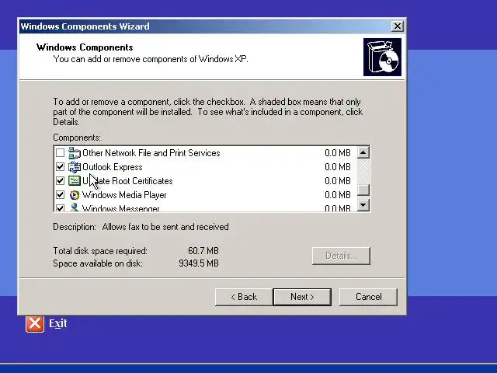Uncheck the Outlook Express checkbox

point(60,167)
